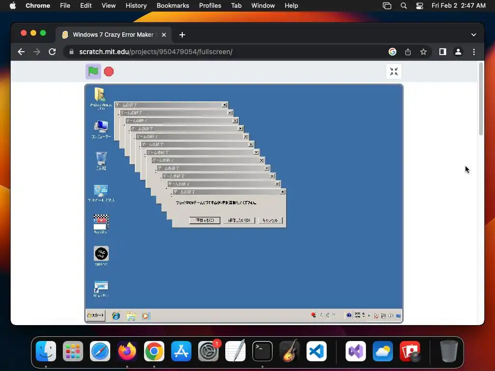Click the first button in the front dialog

coord(204,220)
